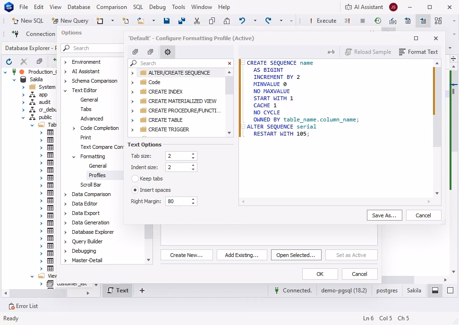
Task: Refresh the Database Explorer tree
Action: (9, 61)
